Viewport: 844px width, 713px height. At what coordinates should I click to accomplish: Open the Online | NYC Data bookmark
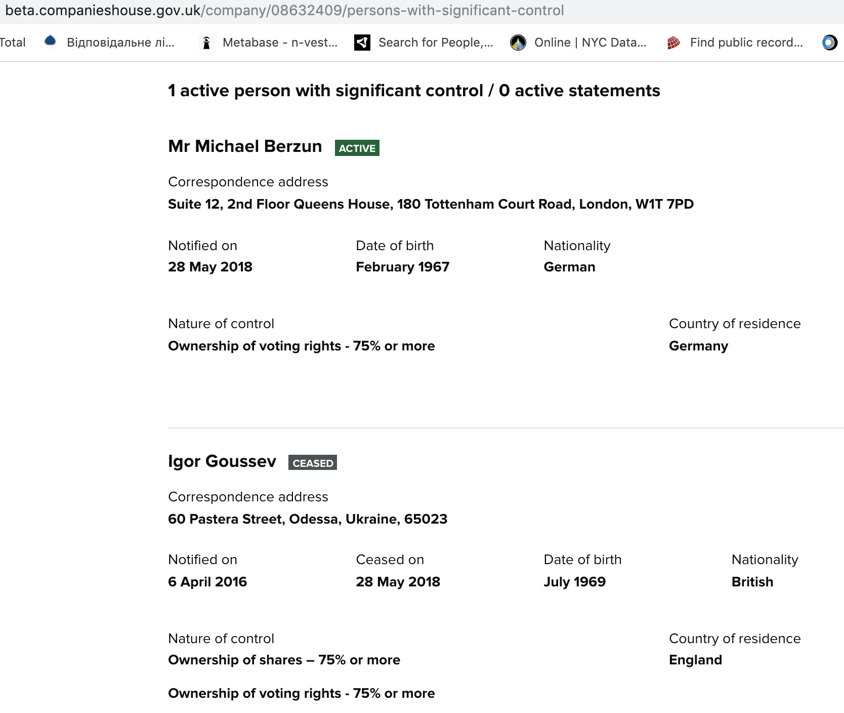coord(590,43)
